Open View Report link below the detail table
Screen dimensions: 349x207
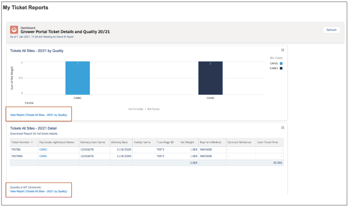[38, 191]
